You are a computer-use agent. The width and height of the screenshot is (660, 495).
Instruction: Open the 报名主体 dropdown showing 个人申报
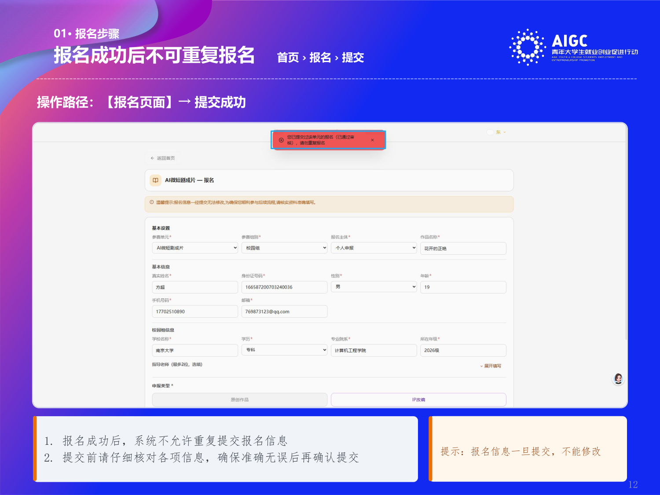tap(374, 248)
